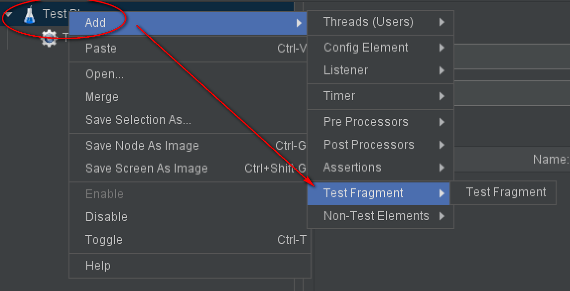This screenshot has width=570, height=291.
Task: Choose Paste from the context menu
Action: [x=190, y=48]
